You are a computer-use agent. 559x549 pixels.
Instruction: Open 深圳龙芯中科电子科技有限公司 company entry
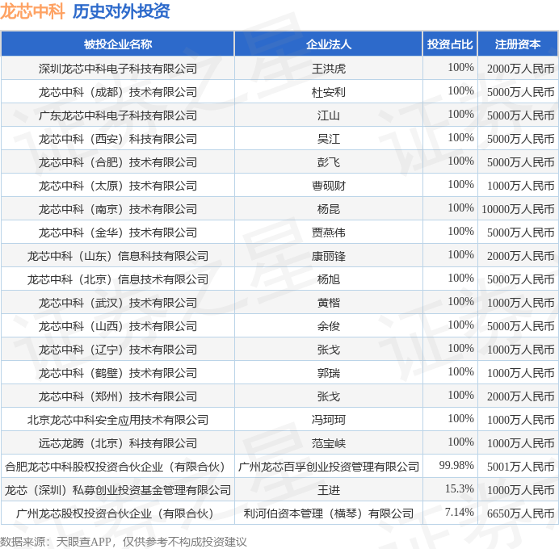[118, 69]
